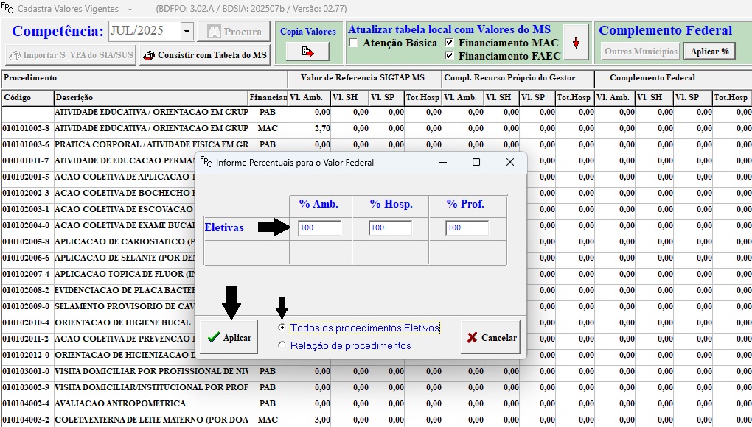752x427 pixels.
Task: Choose the Relação de procedimentos radio option
Action: (282, 345)
